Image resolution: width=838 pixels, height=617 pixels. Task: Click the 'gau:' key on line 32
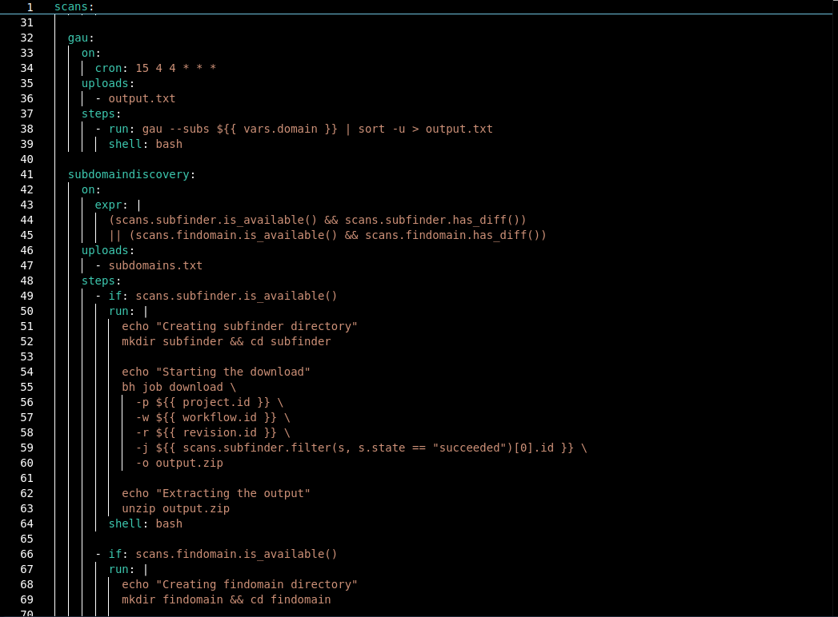pos(81,38)
